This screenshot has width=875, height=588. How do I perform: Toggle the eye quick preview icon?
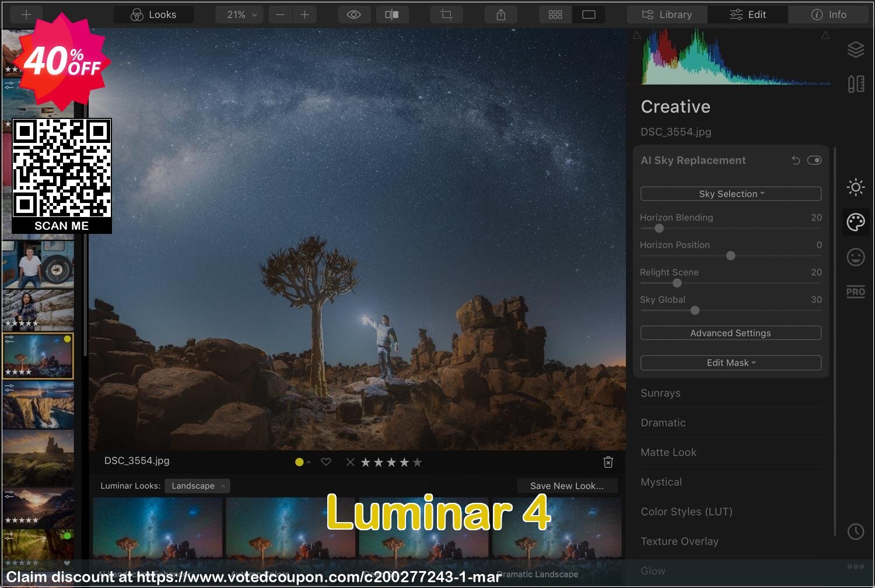(x=353, y=15)
